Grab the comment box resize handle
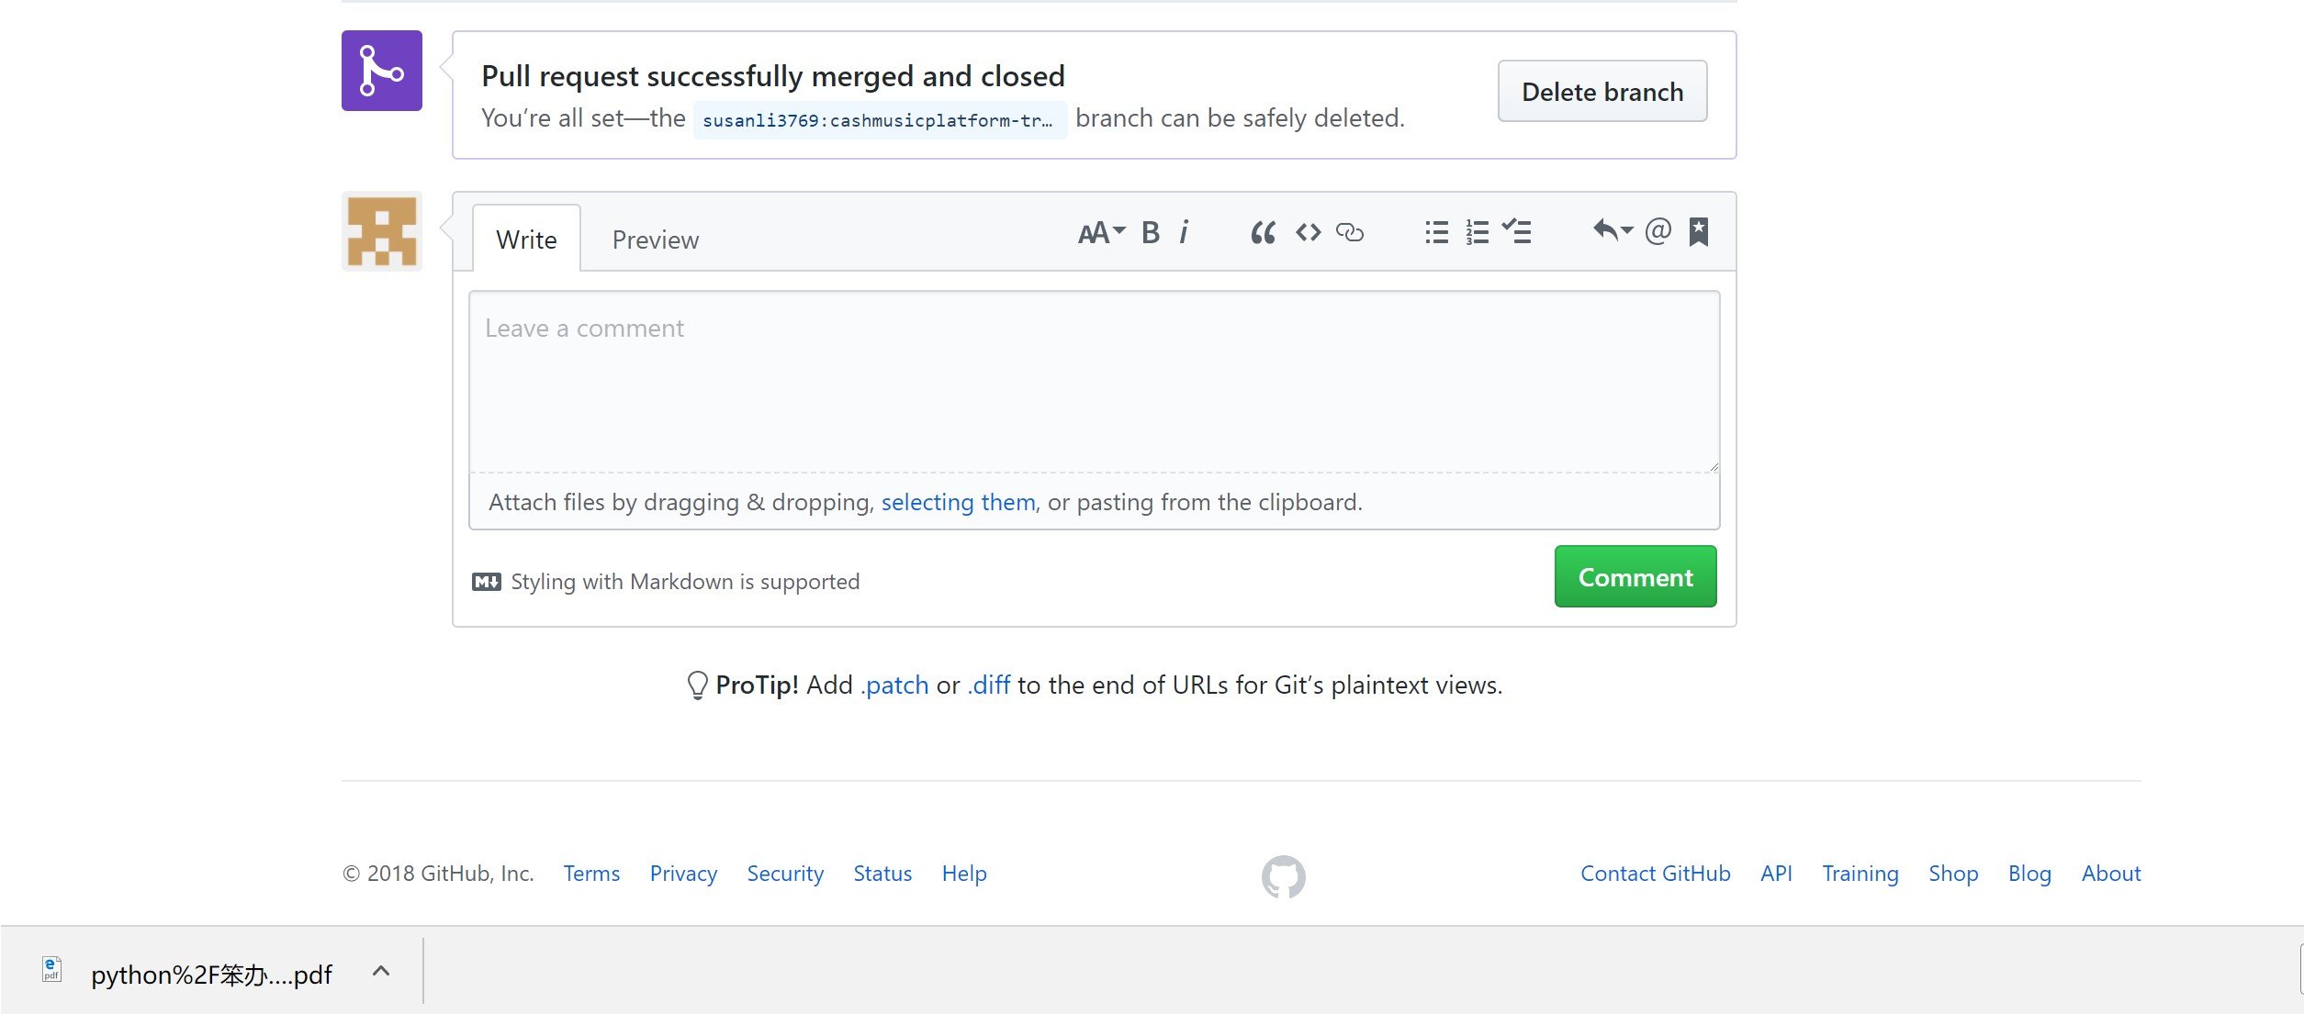Viewport: 2304px width, 1014px height. click(x=1713, y=466)
